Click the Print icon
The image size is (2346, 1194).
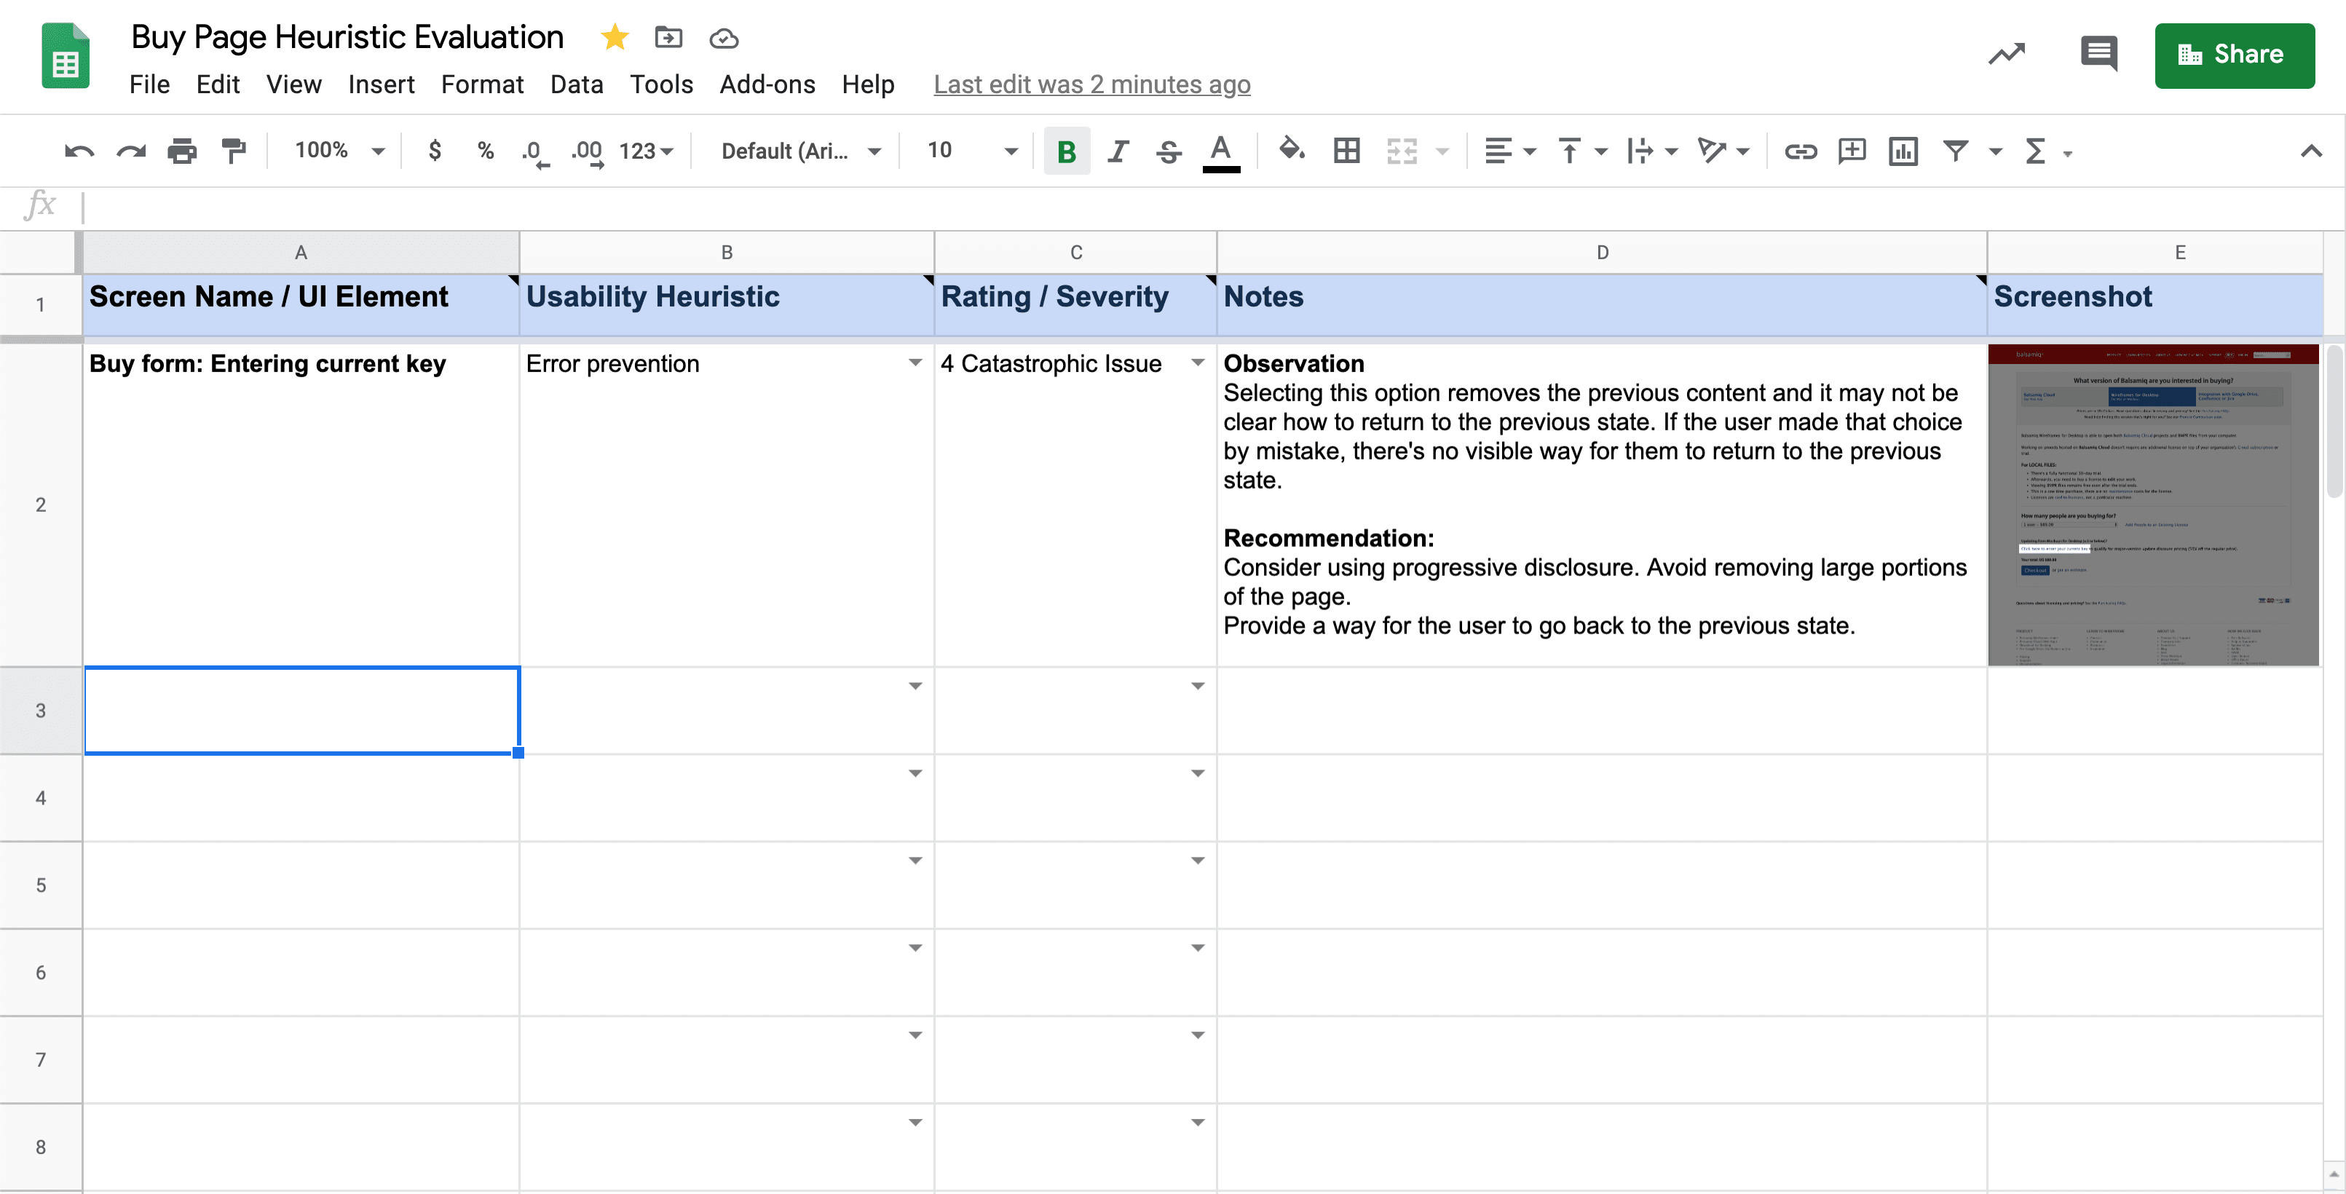pos(182,151)
